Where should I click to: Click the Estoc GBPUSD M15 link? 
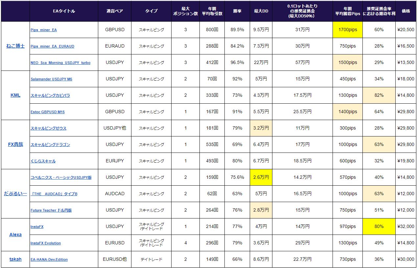[x=47, y=112]
